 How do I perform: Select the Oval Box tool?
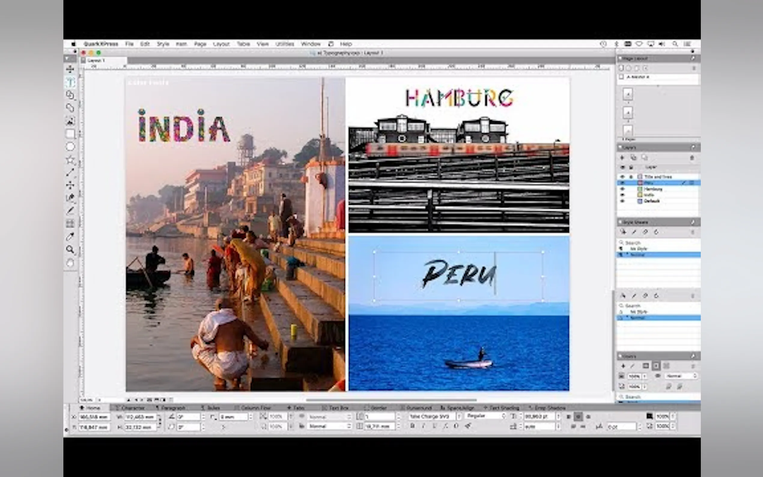[x=70, y=147]
